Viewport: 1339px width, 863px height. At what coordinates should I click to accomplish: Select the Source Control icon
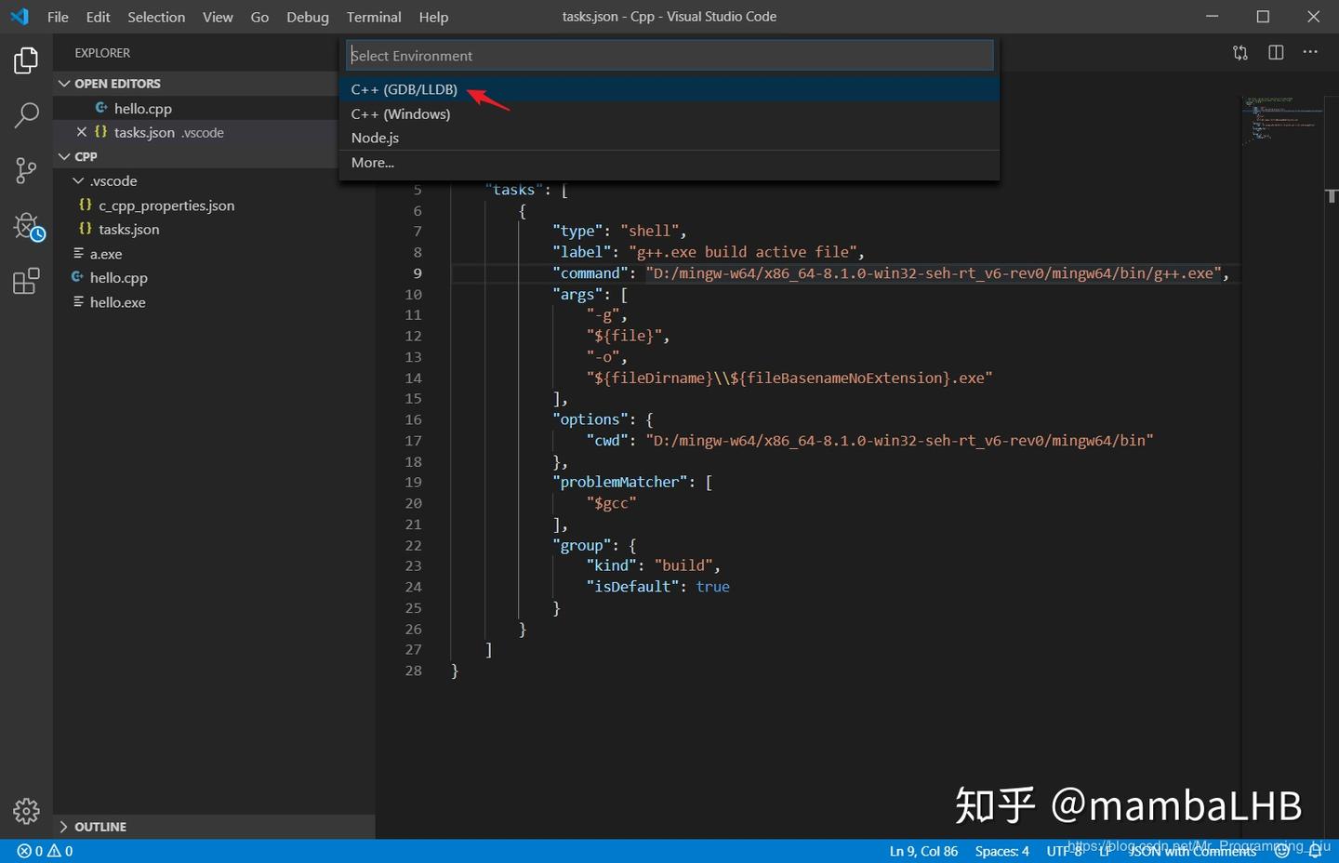25,170
